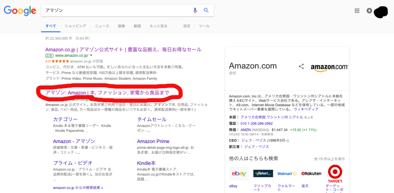This screenshot has height=193, width=394.
Task: Open the Kindle本 sitelink
Action: [146, 163]
